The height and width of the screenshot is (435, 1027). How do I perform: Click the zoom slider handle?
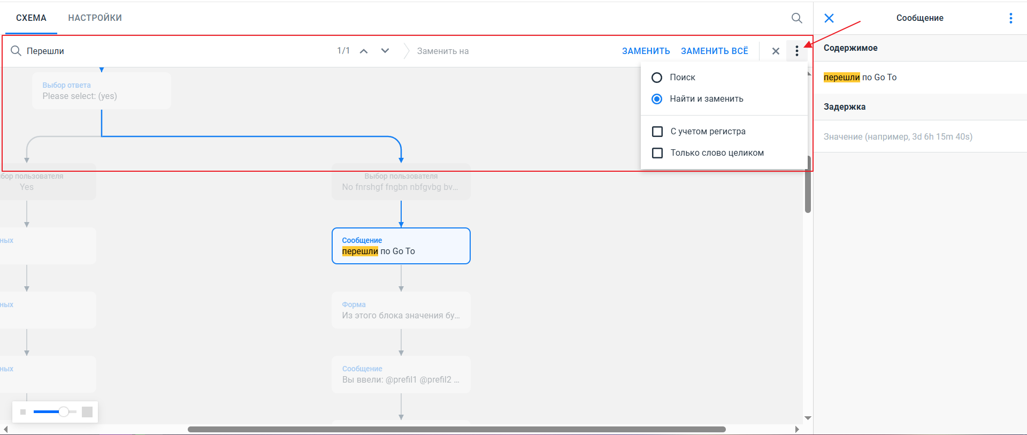64,411
